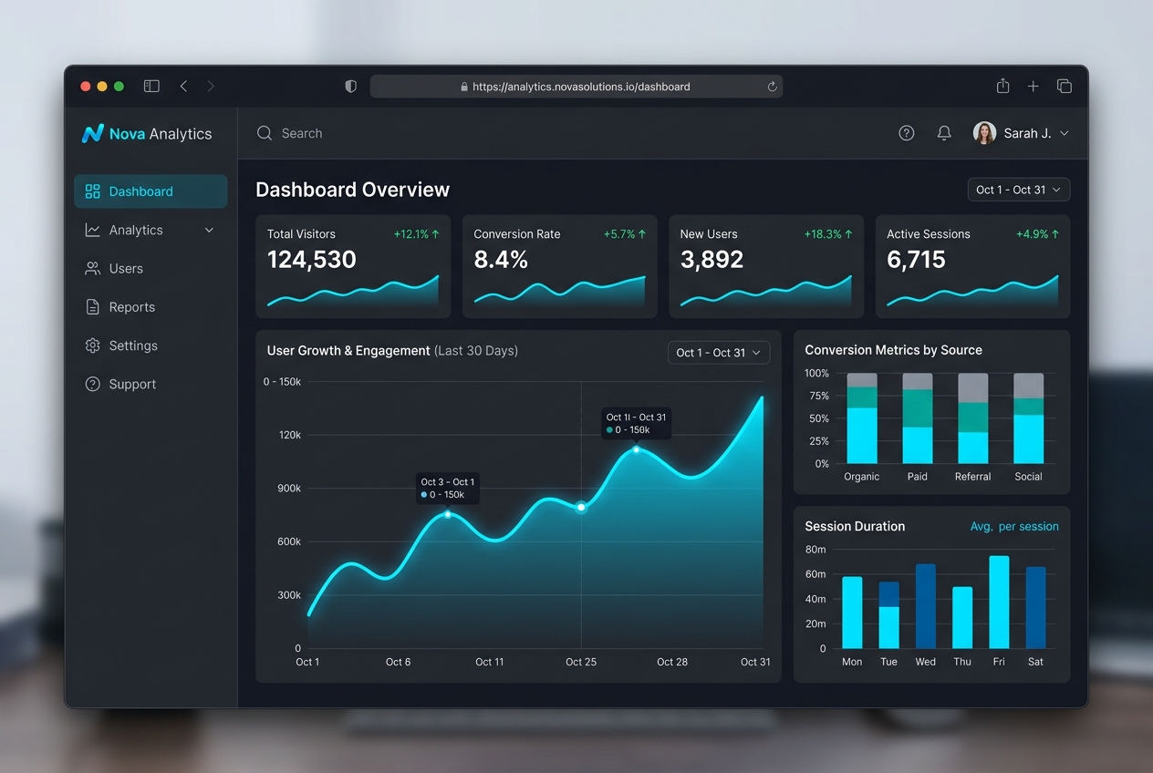Viewport: 1153px width, 773px height.
Task: Click the Reports document icon in sidebar
Action: point(92,307)
